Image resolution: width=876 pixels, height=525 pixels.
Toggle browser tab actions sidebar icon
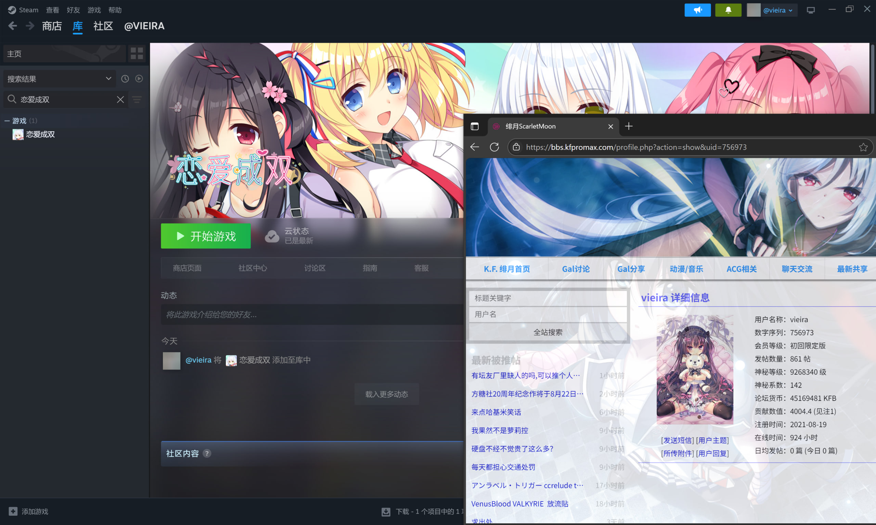coord(475,126)
